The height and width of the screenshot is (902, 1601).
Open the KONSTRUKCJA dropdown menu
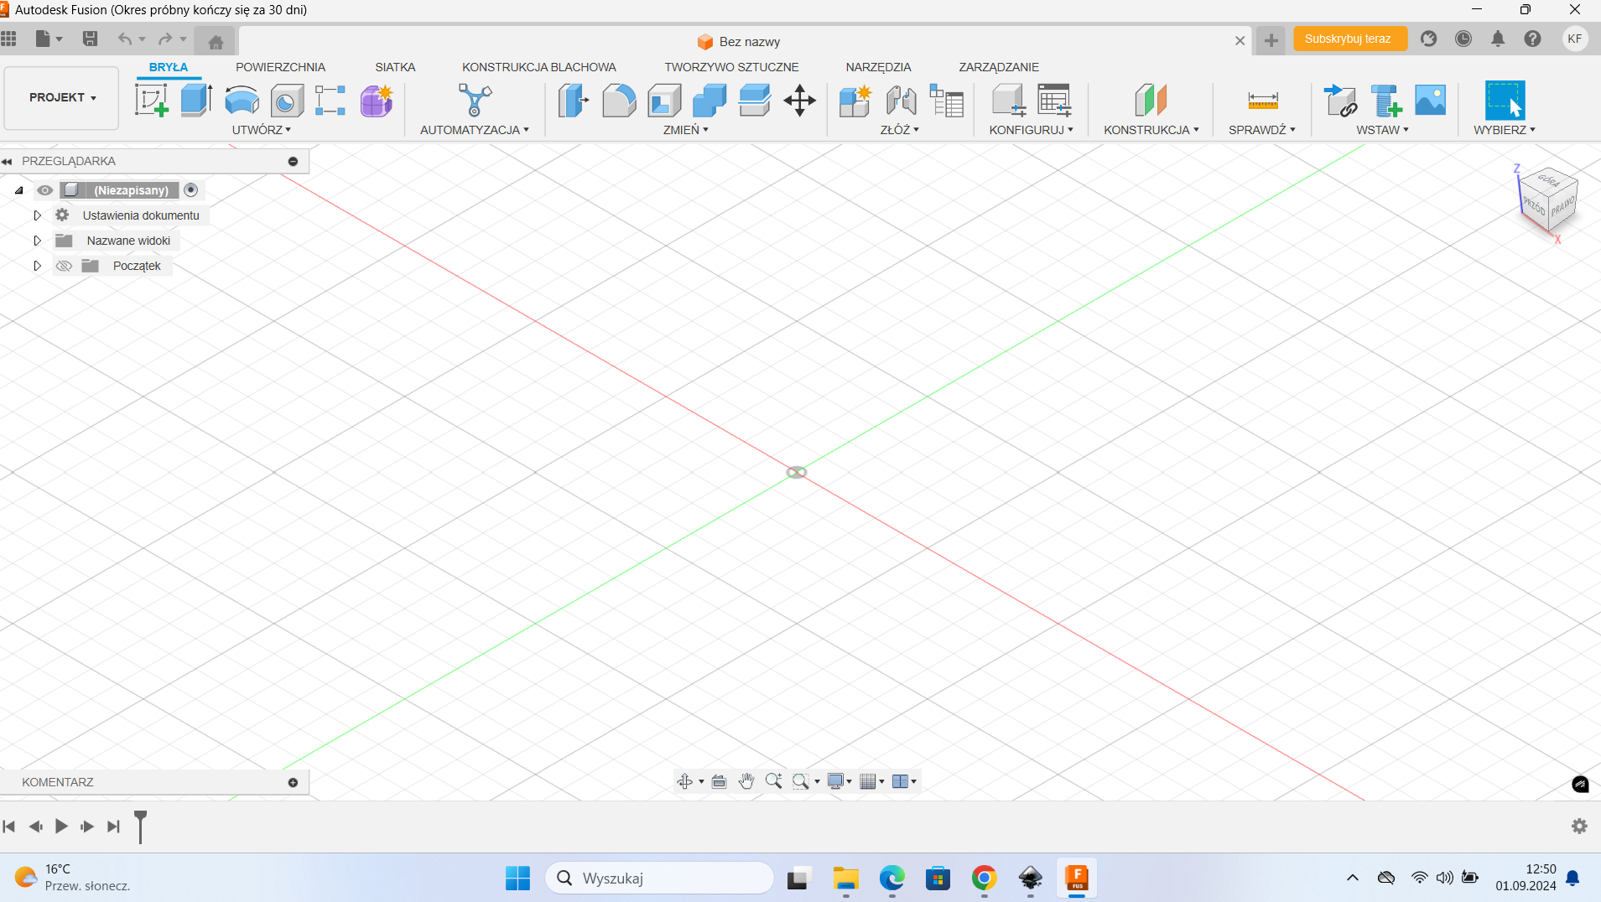point(1151,130)
